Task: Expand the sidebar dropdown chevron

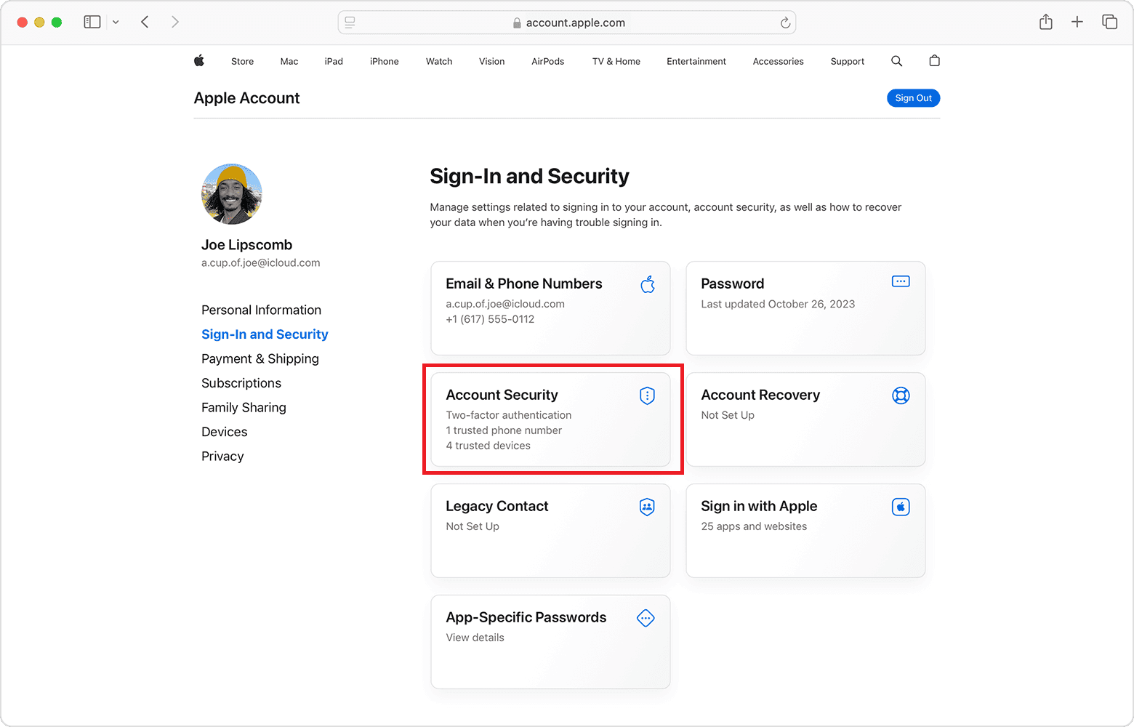Action: [116, 22]
